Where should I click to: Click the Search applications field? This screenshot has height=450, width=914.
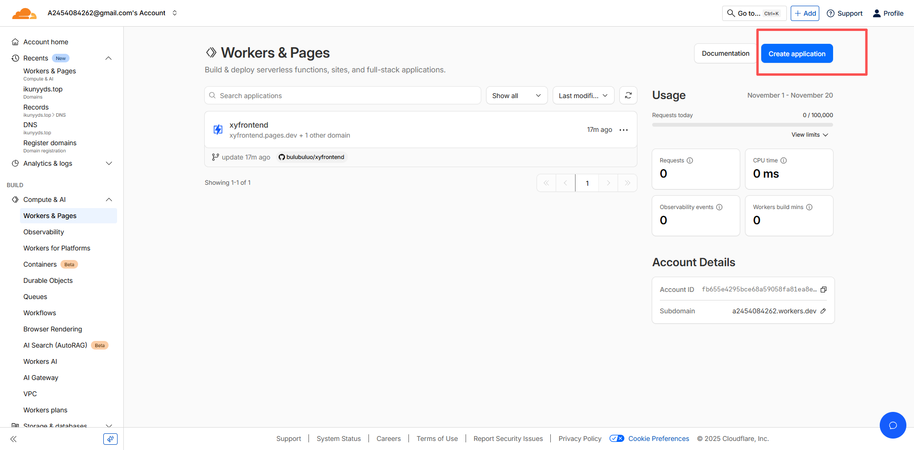click(x=343, y=96)
